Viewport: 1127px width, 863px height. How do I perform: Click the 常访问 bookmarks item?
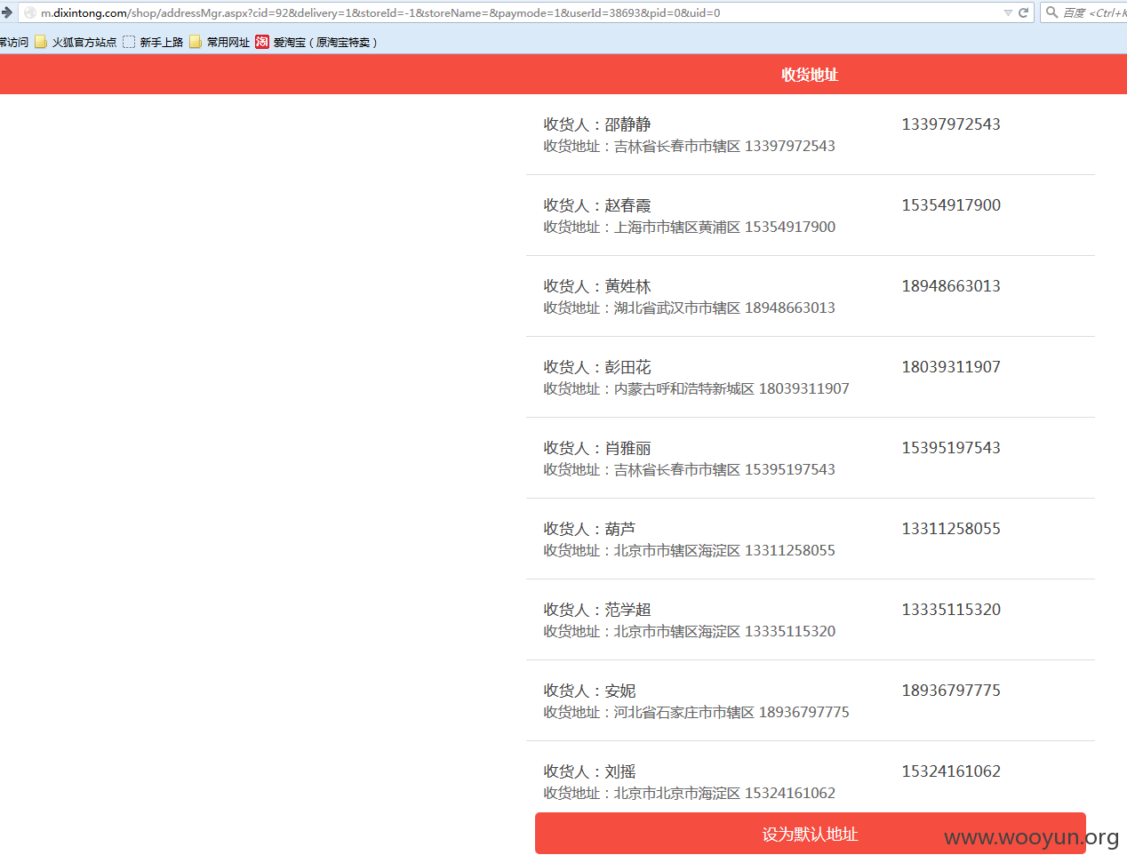(x=14, y=42)
